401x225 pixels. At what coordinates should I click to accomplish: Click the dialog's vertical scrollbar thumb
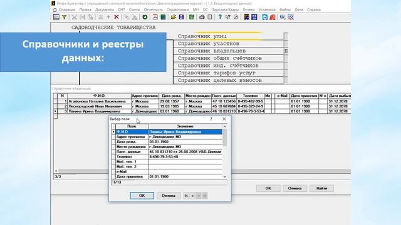(x=225, y=137)
